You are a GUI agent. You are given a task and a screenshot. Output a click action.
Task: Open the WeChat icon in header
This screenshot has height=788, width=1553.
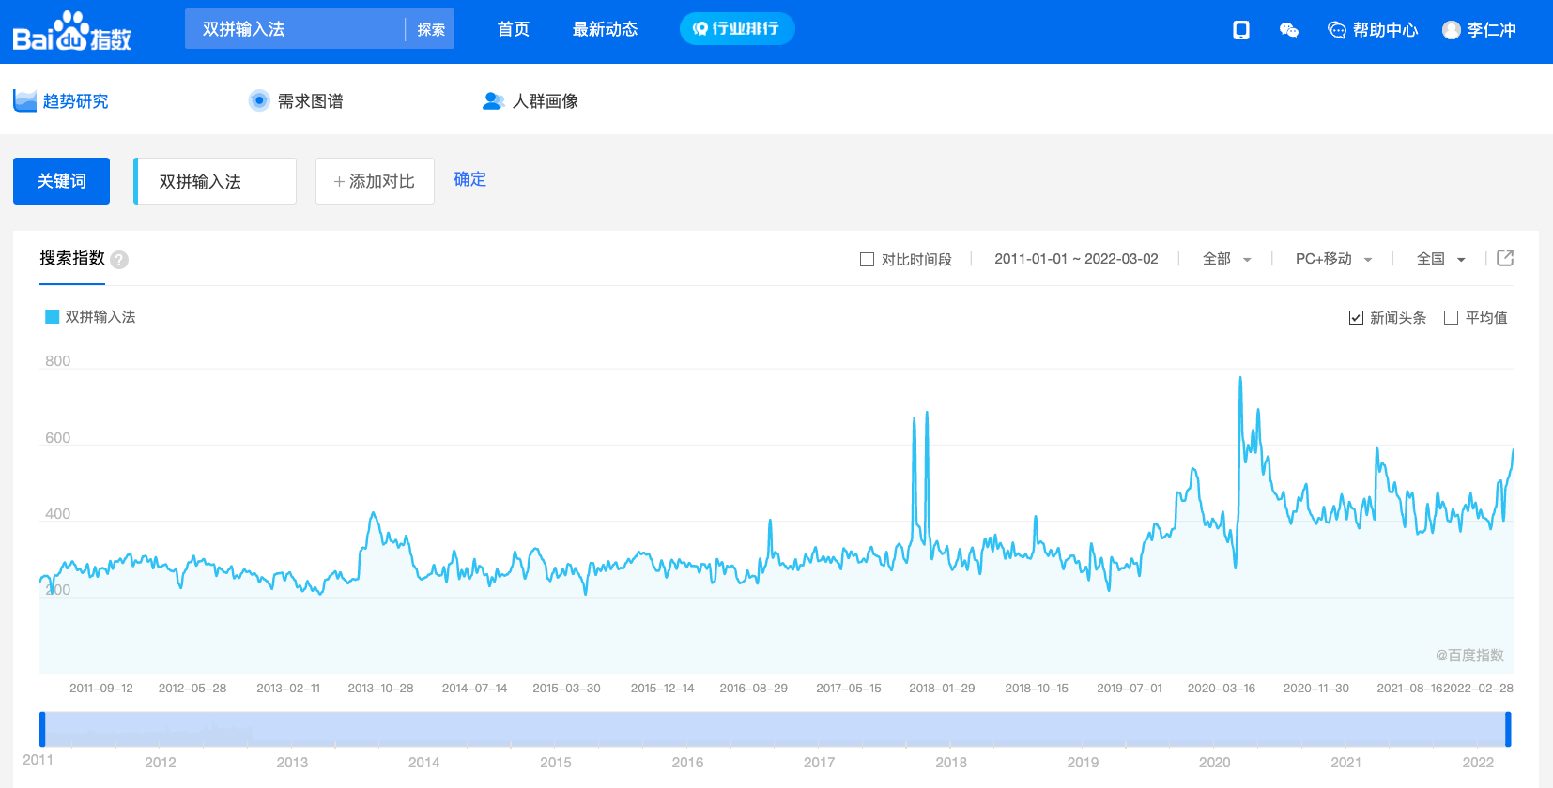[x=1289, y=30]
